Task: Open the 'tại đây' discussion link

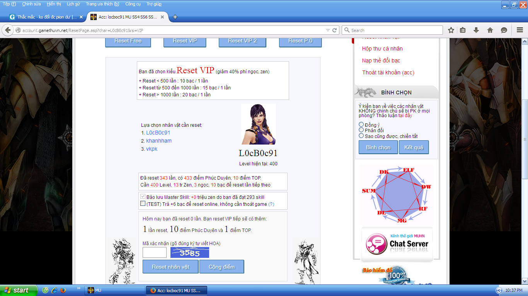Action: coord(405,116)
